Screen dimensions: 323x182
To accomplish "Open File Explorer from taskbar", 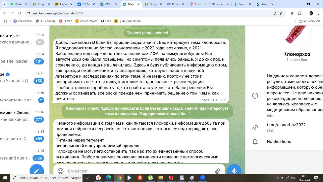I will [161, 178].
